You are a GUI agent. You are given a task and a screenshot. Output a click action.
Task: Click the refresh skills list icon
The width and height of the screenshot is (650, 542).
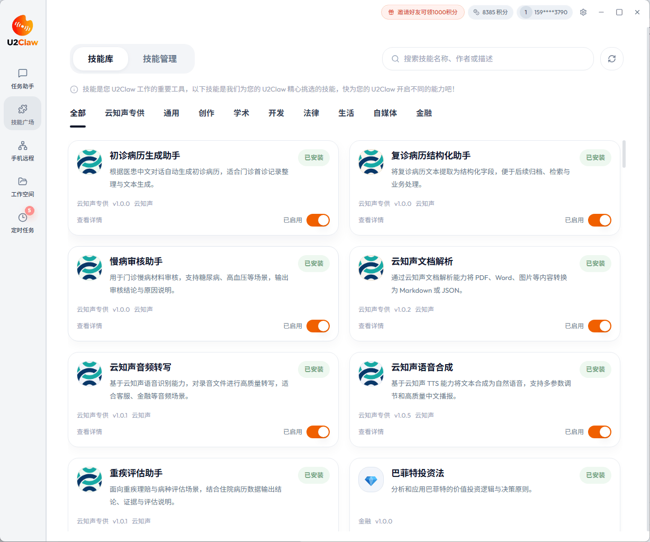point(611,59)
